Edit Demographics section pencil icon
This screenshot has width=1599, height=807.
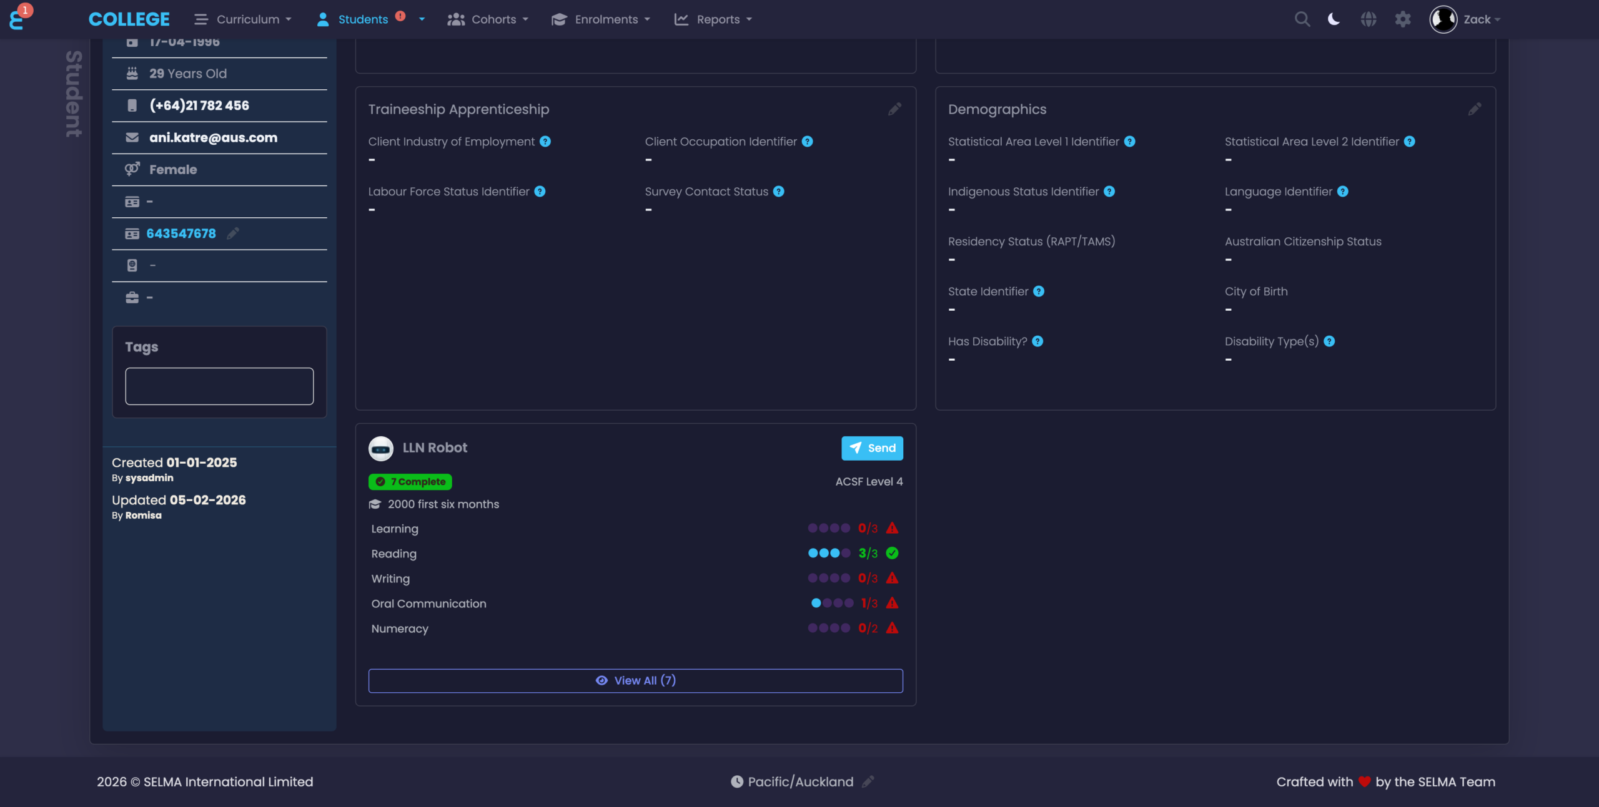1474,109
